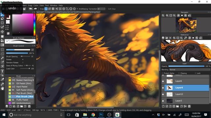Open the Select menu
211x118 pixels.
click(24, 6)
